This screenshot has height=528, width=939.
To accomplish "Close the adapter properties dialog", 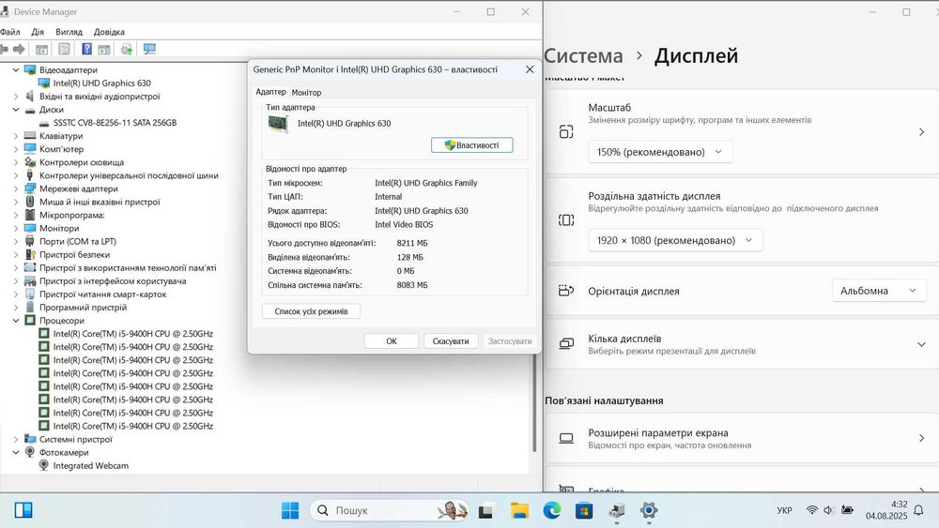I will pos(530,69).
